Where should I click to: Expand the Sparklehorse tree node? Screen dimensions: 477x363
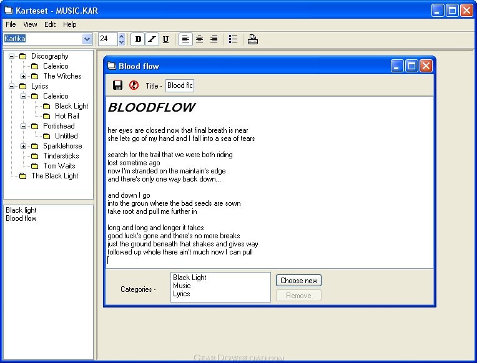pyautogui.click(x=24, y=146)
